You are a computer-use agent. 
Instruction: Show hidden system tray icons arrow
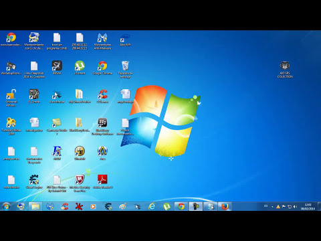click(x=272, y=207)
